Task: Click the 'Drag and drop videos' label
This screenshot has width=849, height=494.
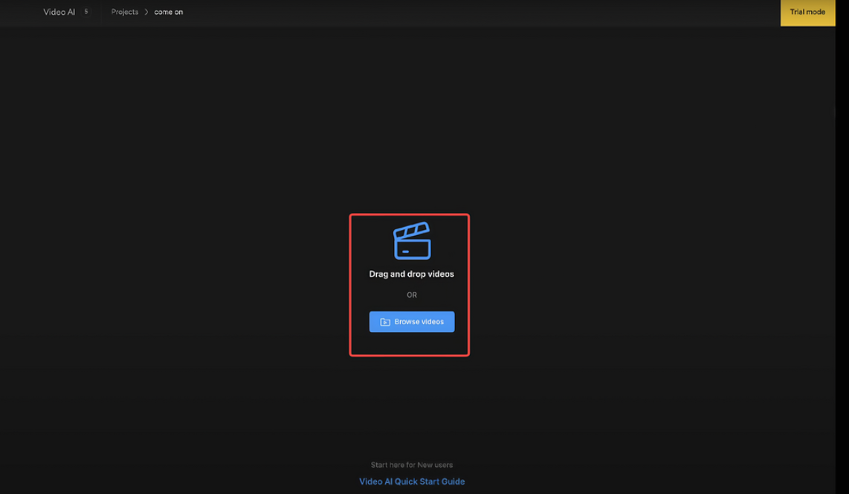Action: click(411, 273)
